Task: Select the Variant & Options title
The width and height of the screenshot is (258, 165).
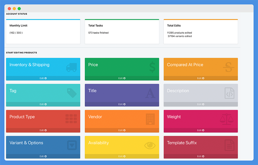Action: tap(26, 143)
